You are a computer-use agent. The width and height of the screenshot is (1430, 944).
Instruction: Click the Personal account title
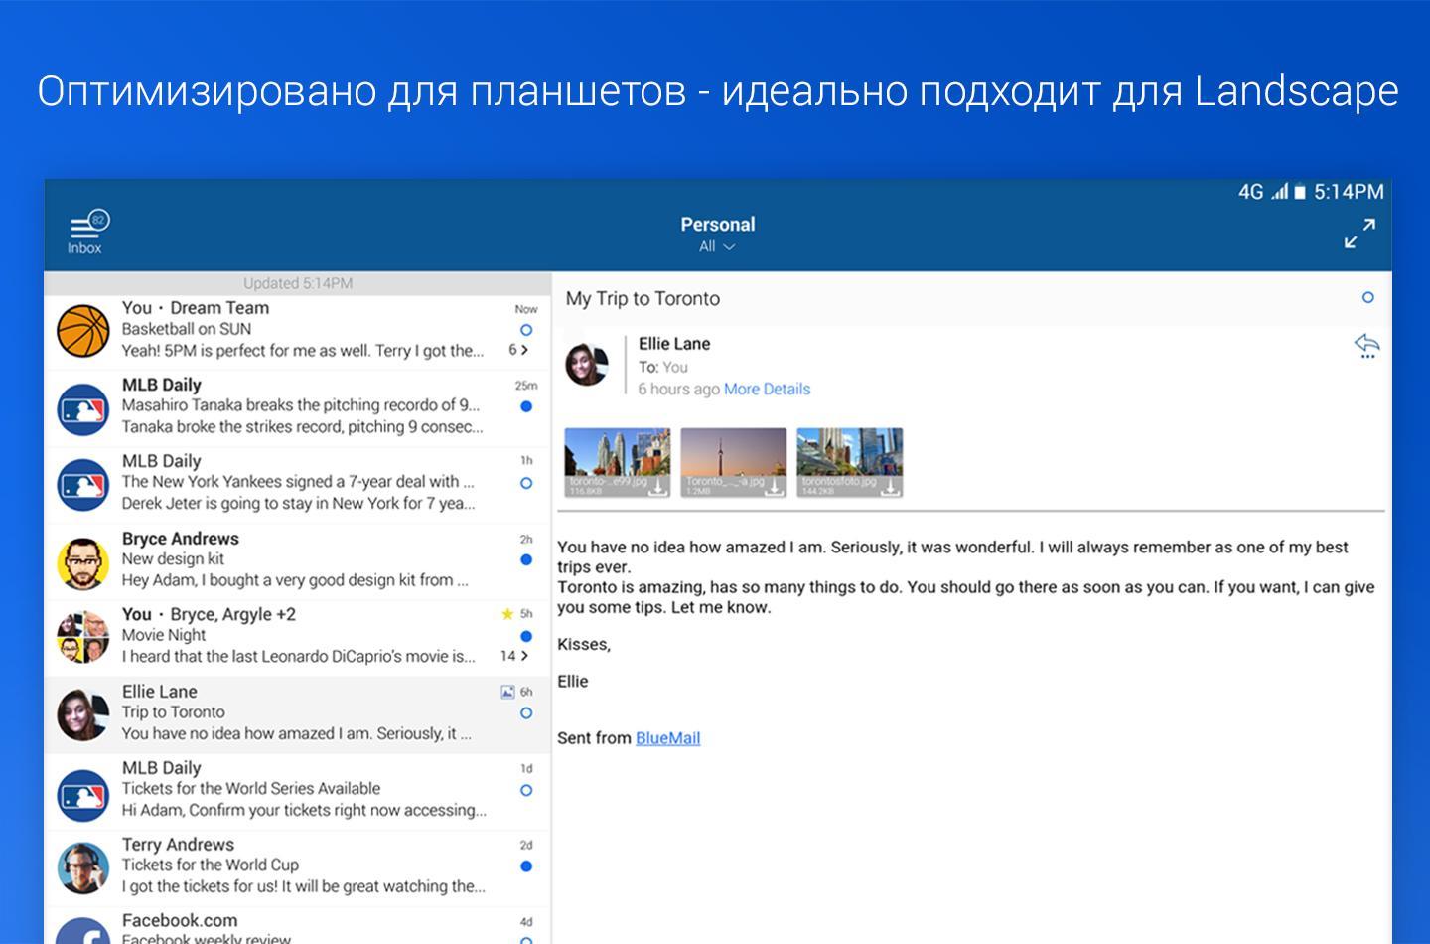[717, 224]
